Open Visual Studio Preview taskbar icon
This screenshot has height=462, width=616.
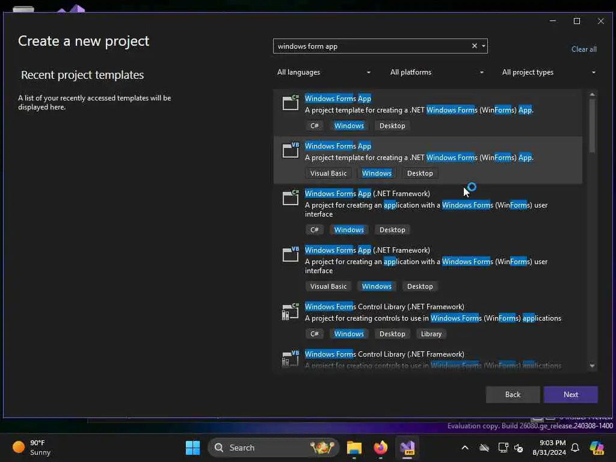(407, 448)
